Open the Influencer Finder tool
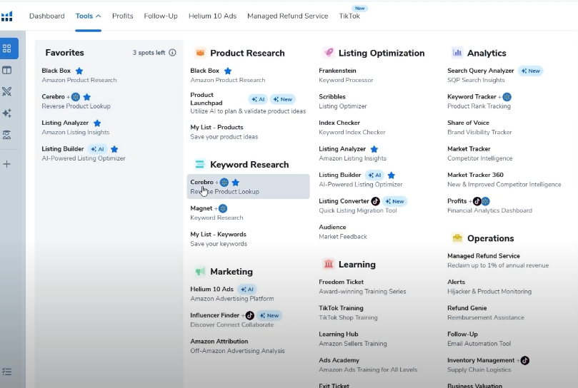The image size is (578, 388). (x=214, y=315)
